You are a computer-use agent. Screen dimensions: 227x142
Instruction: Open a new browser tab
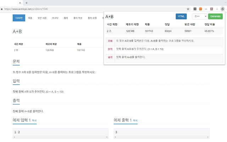[27, 3]
